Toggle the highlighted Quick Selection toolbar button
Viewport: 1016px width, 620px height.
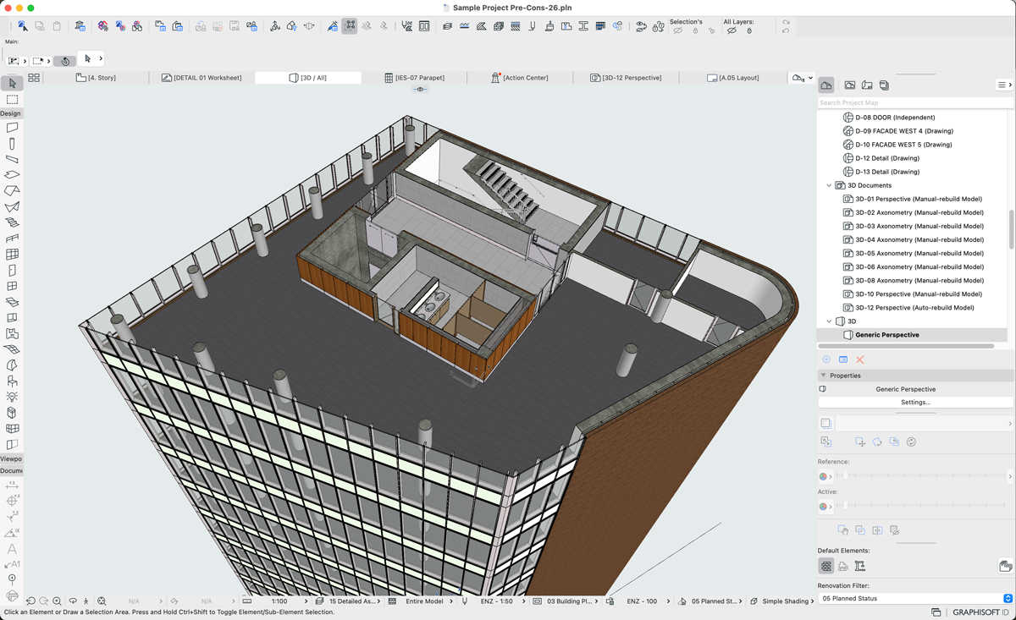pos(349,26)
